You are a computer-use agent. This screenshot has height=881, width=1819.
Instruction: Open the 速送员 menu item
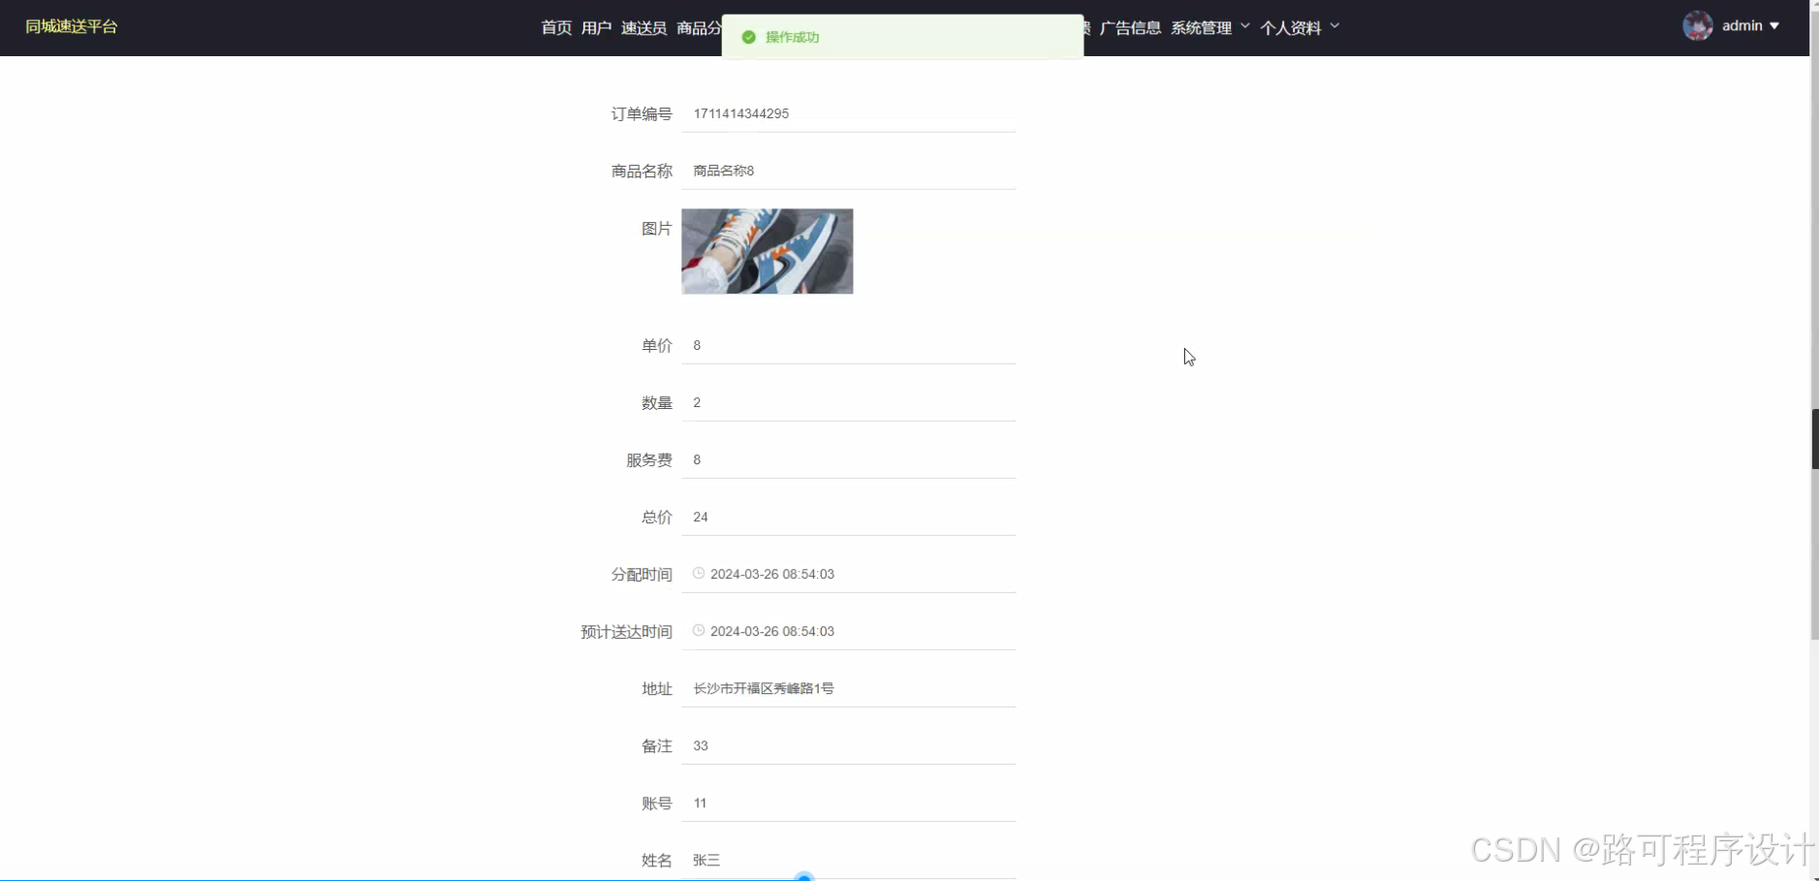tap(643, 27)
